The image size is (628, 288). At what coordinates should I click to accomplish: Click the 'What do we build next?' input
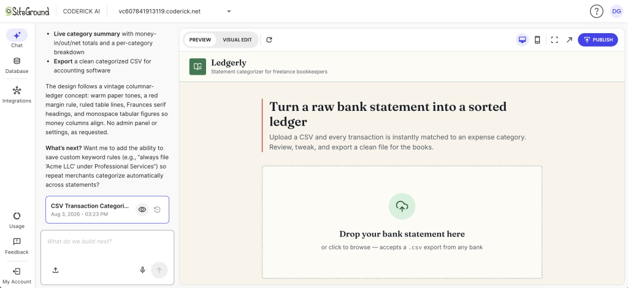coord(107,241)
